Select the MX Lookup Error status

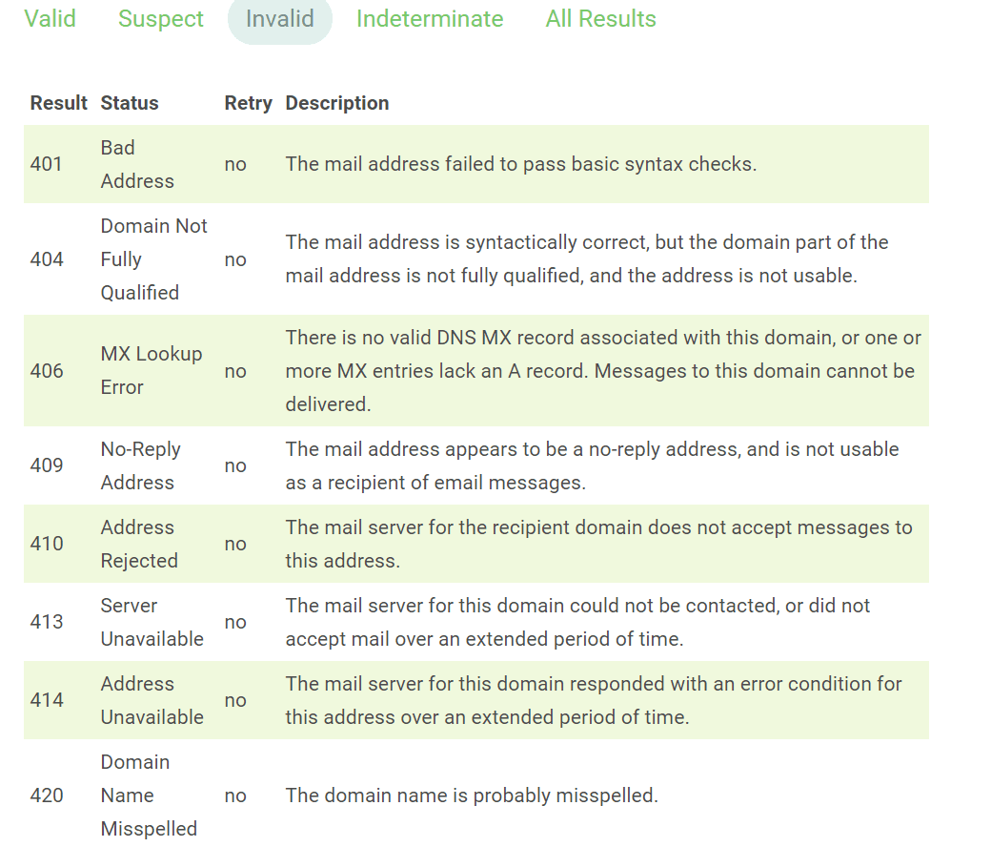point(152,370)
